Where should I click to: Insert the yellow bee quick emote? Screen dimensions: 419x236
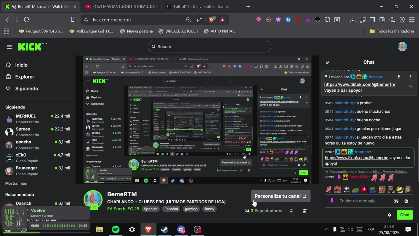pyautogui.click(x=400, y=189)
